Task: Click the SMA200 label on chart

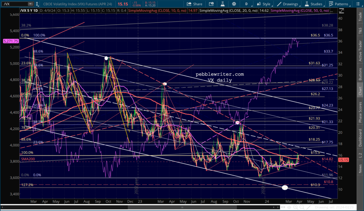Action: [28, 159]
